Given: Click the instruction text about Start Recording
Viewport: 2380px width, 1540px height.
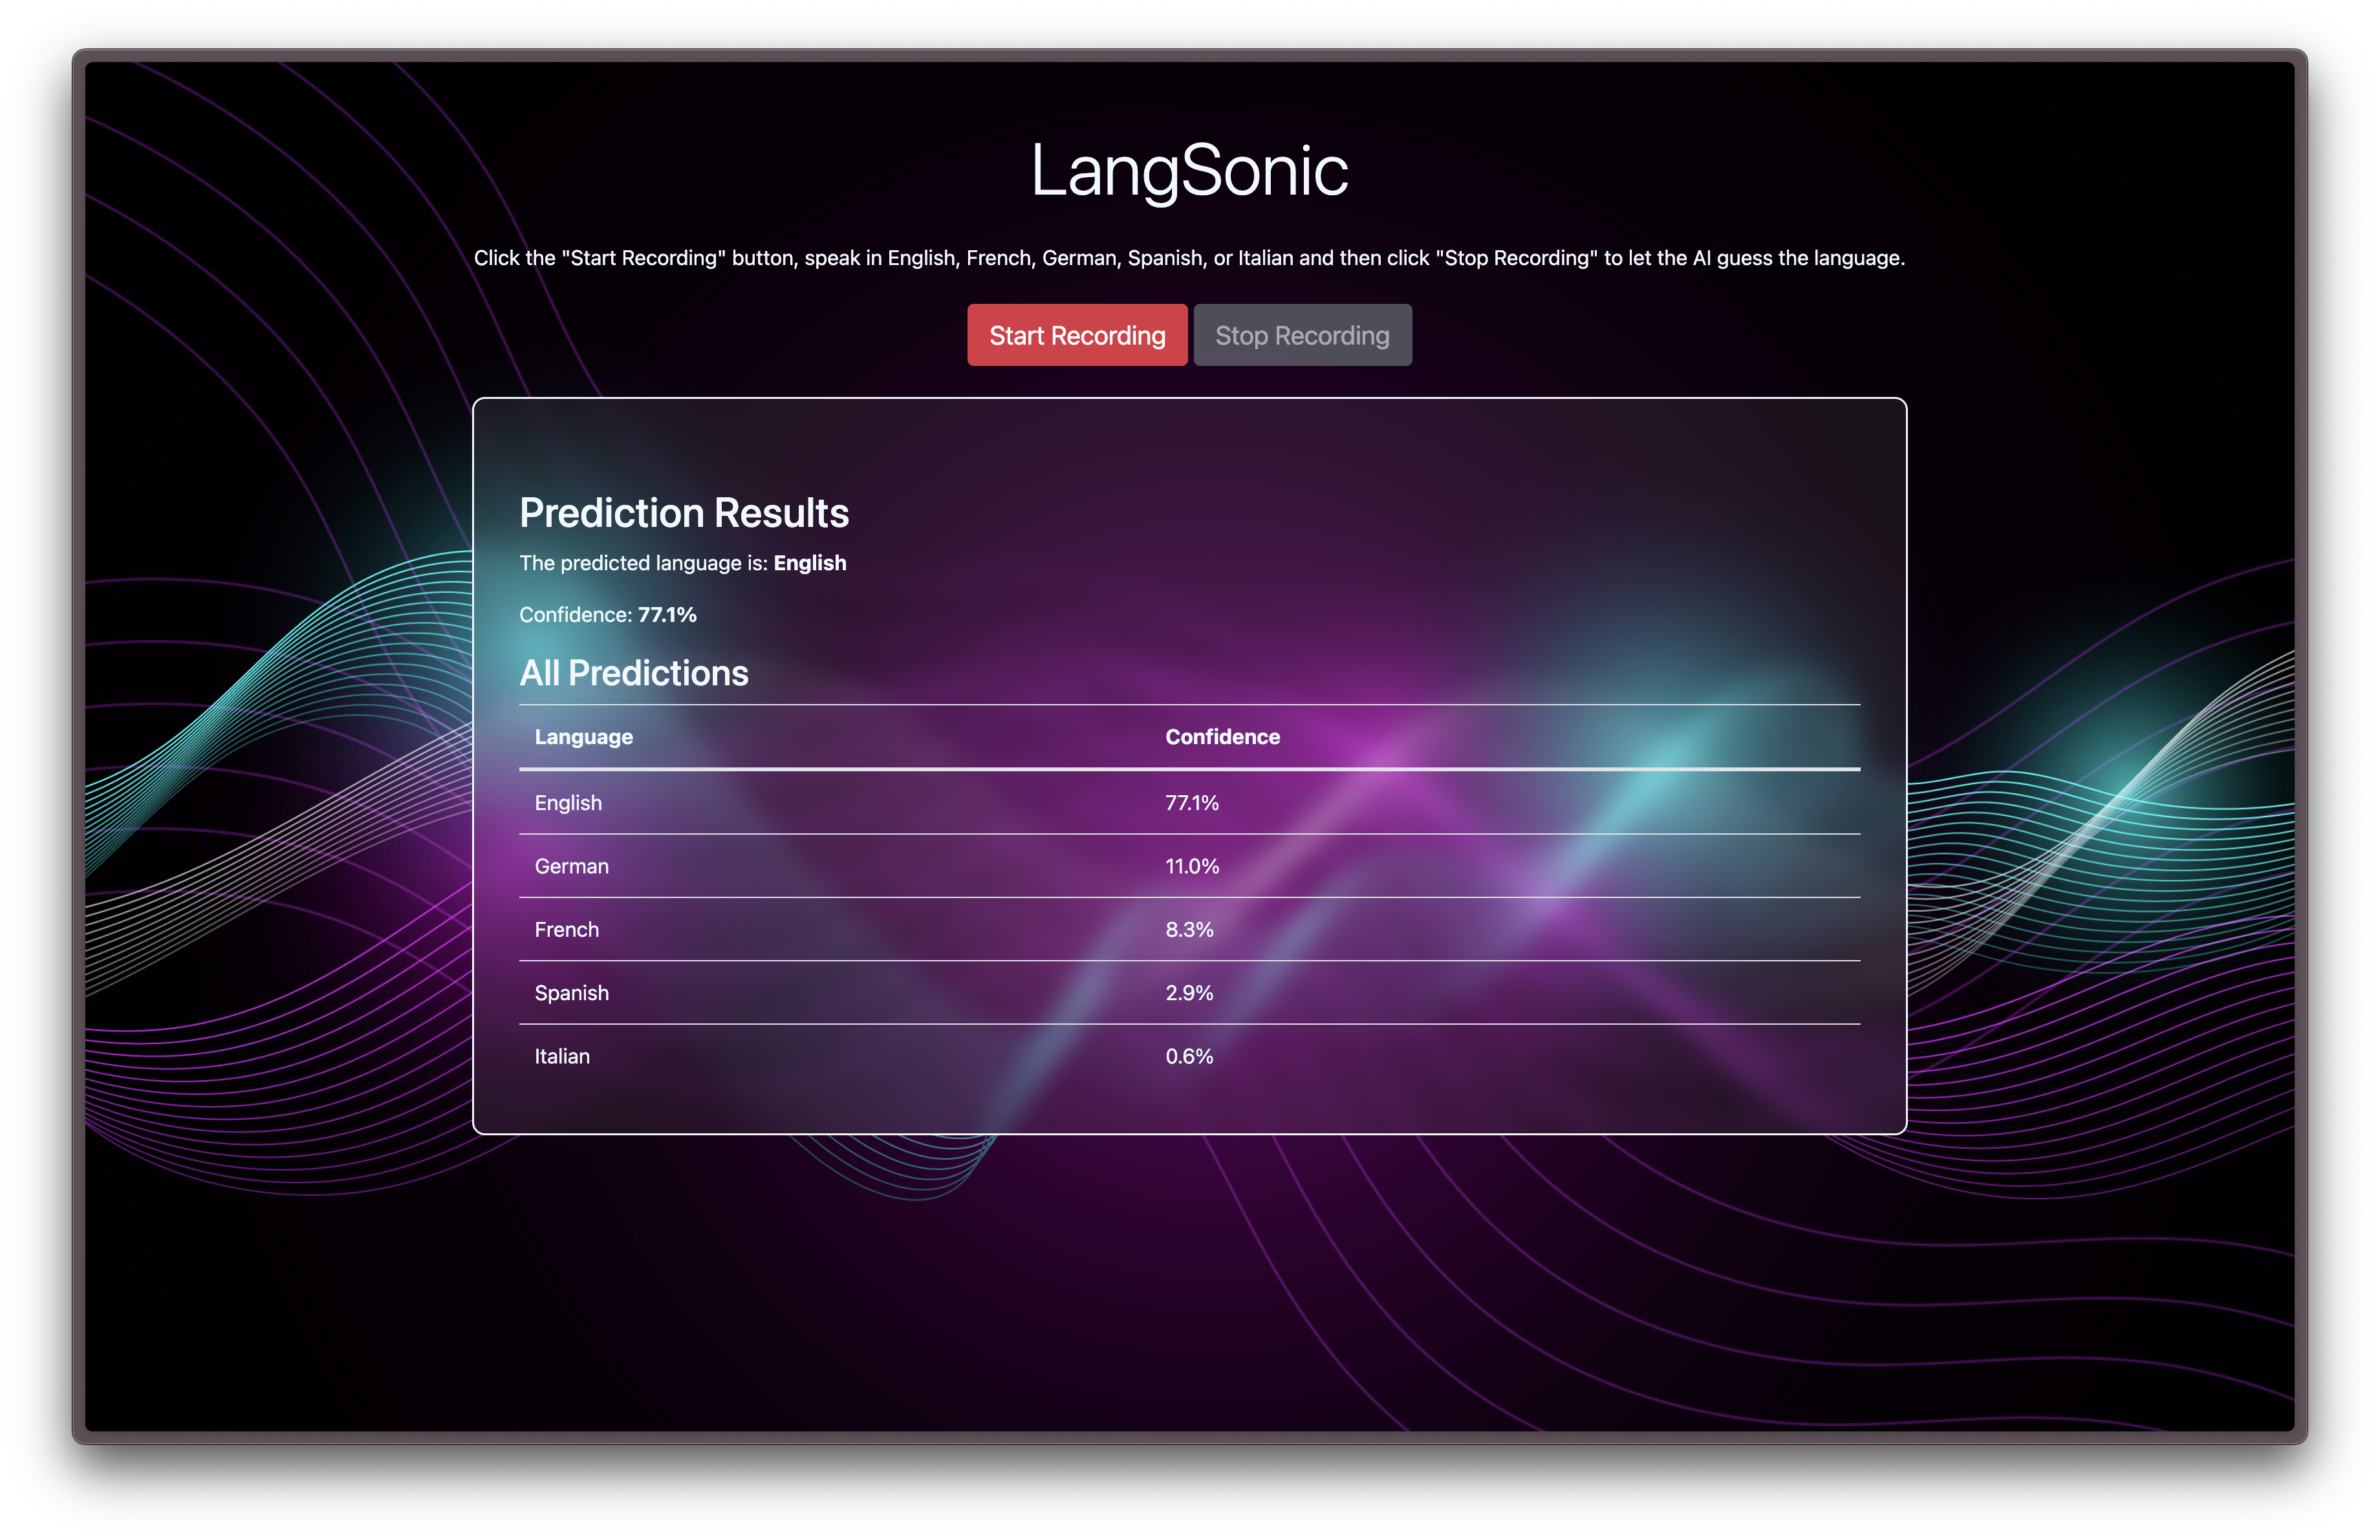Looking at the screenshot, I should tap(1189, 258).
